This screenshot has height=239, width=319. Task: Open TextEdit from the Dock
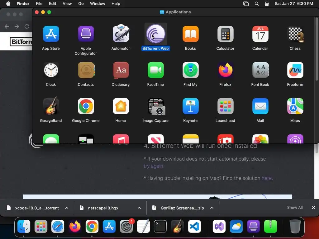143,226
